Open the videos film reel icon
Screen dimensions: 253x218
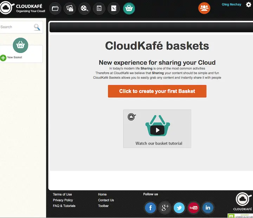(x=84, y=8)
